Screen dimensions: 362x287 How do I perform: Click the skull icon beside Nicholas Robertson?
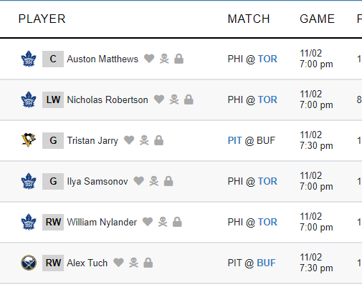(174, 99)
